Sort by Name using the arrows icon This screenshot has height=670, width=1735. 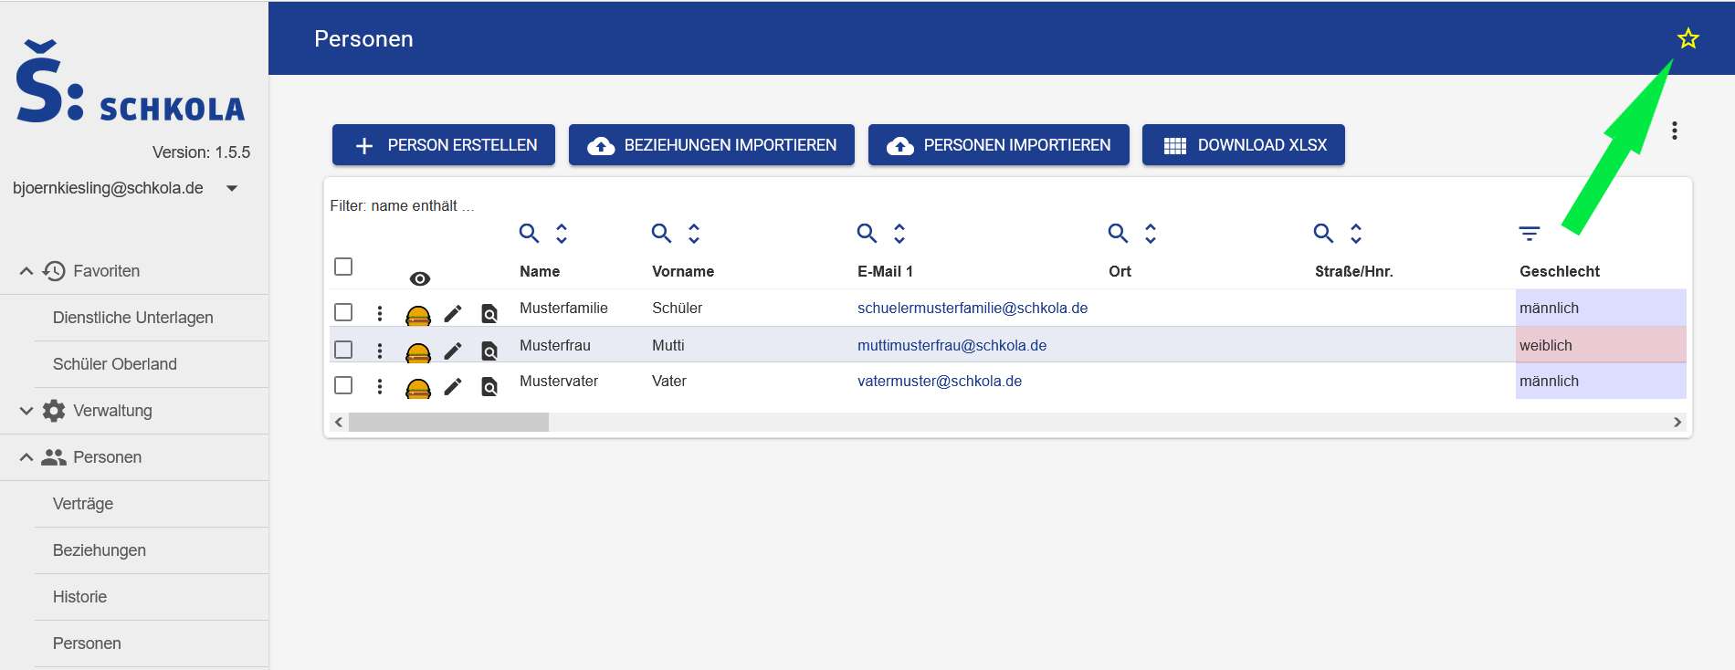click(562, 233)
